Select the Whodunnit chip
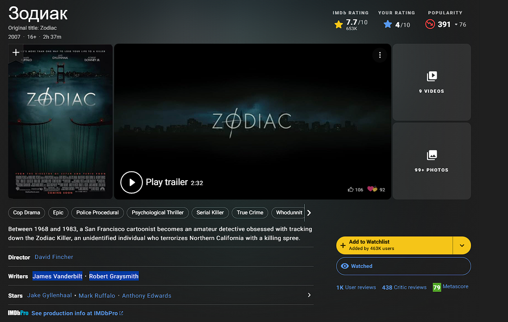Viewport: 508px width, 322px height. 288,213
